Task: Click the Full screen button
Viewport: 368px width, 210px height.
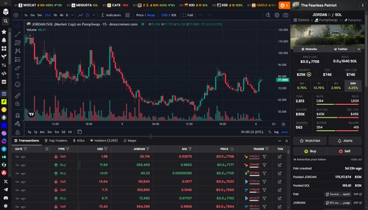Action: tap(188, 15)
